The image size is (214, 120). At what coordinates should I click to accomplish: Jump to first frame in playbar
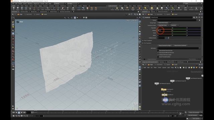(13, 113)
